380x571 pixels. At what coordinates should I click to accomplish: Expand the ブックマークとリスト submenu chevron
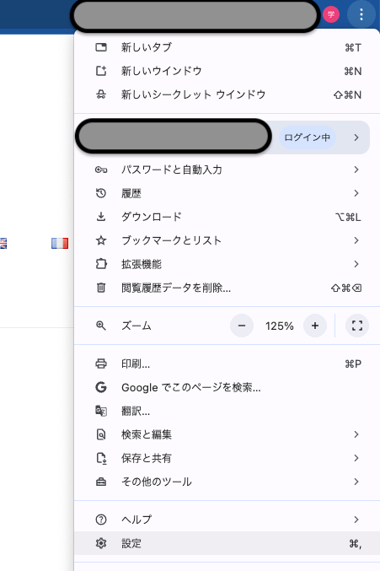pos(356,240)
